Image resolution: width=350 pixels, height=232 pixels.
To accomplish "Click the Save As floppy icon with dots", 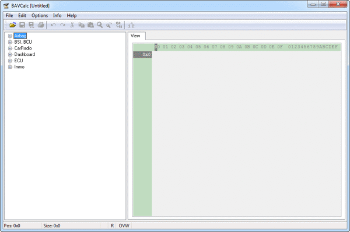I will tap(32, 24).
